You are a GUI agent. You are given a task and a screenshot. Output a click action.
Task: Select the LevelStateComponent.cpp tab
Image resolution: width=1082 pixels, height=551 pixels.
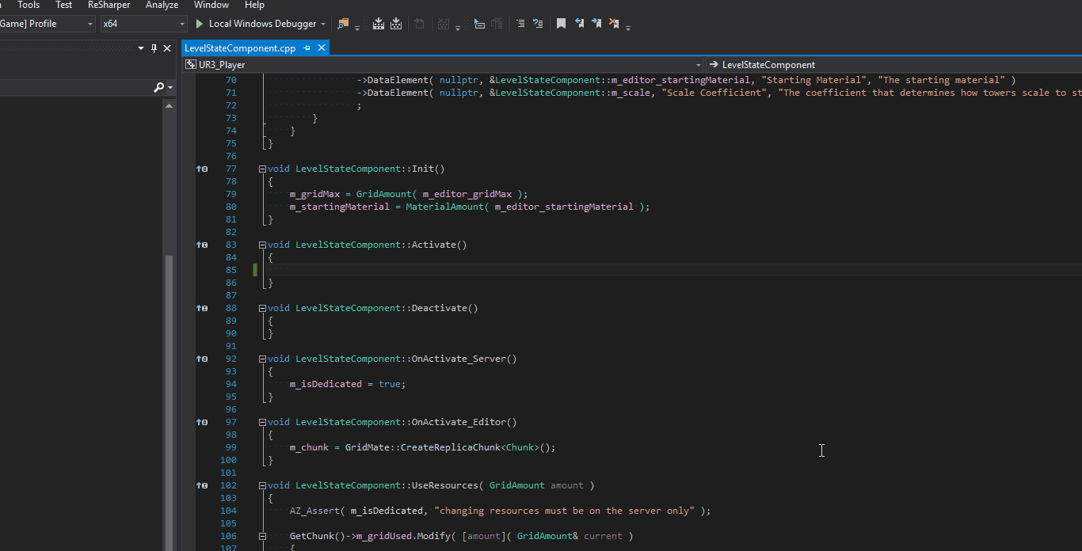click(240, 48)
